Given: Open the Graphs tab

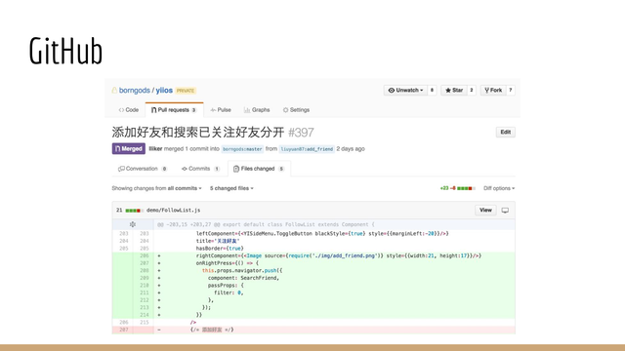Looking at the screenshot, I should [257, 110].
